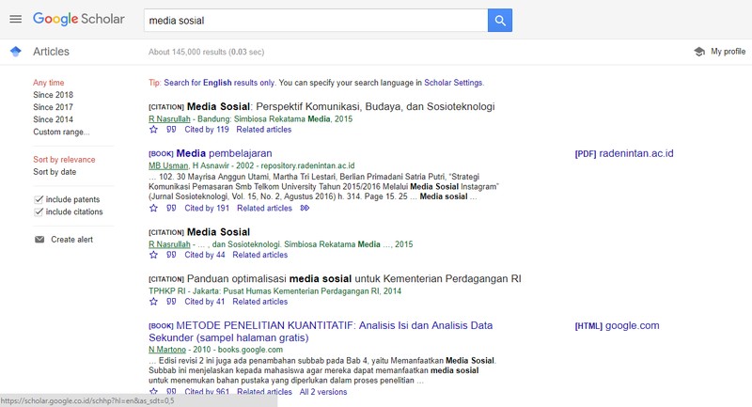Open 'Cited by 191' link
752x407 pixels.
tap(207, 209)
